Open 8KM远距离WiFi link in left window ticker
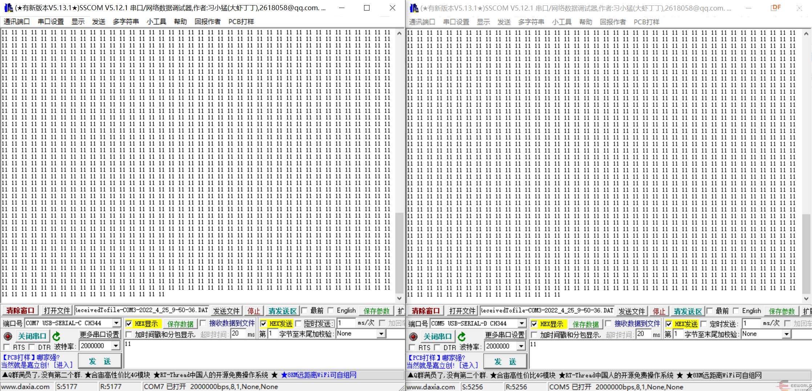This screenshot has width=812, height=391. 318,375
